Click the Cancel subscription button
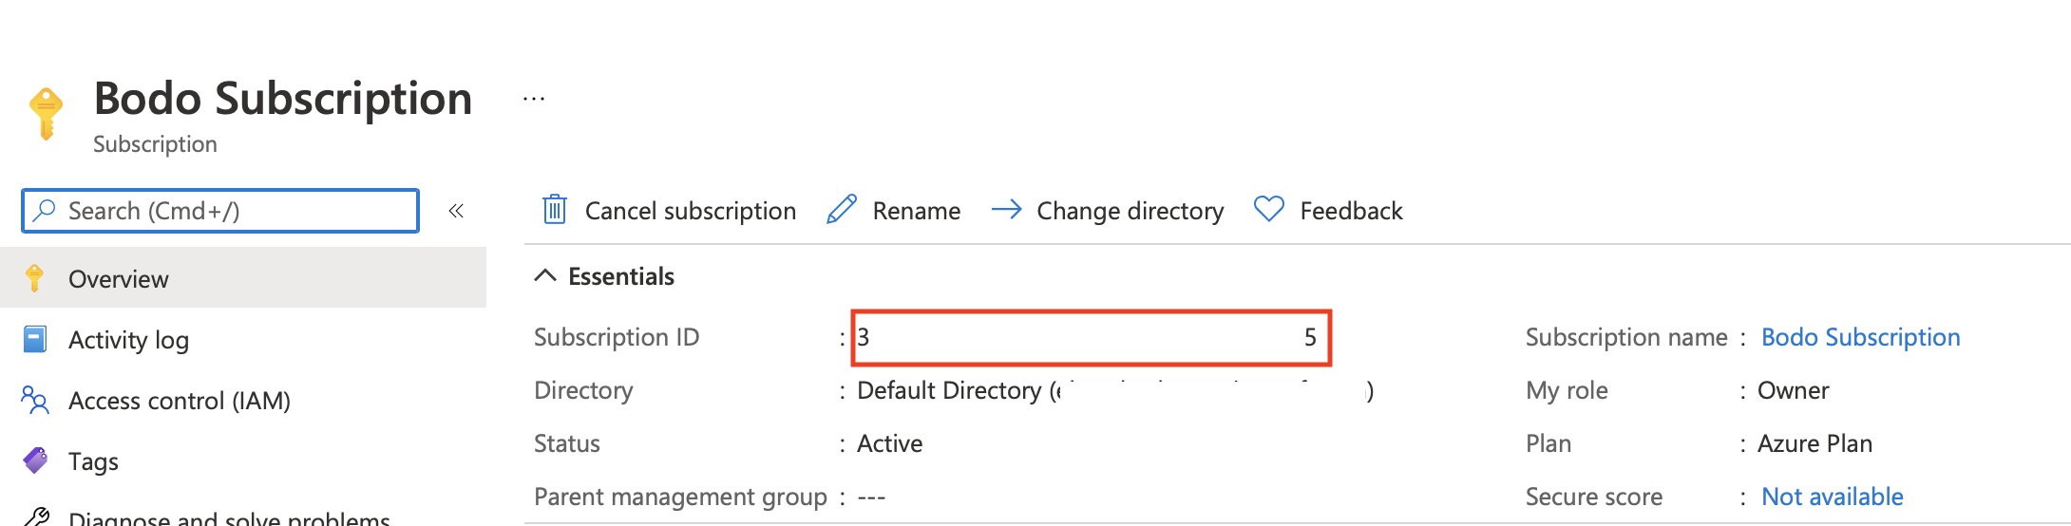Image resolution: width=2071 pixels, height=526 pixels. (x=690, y=211)
